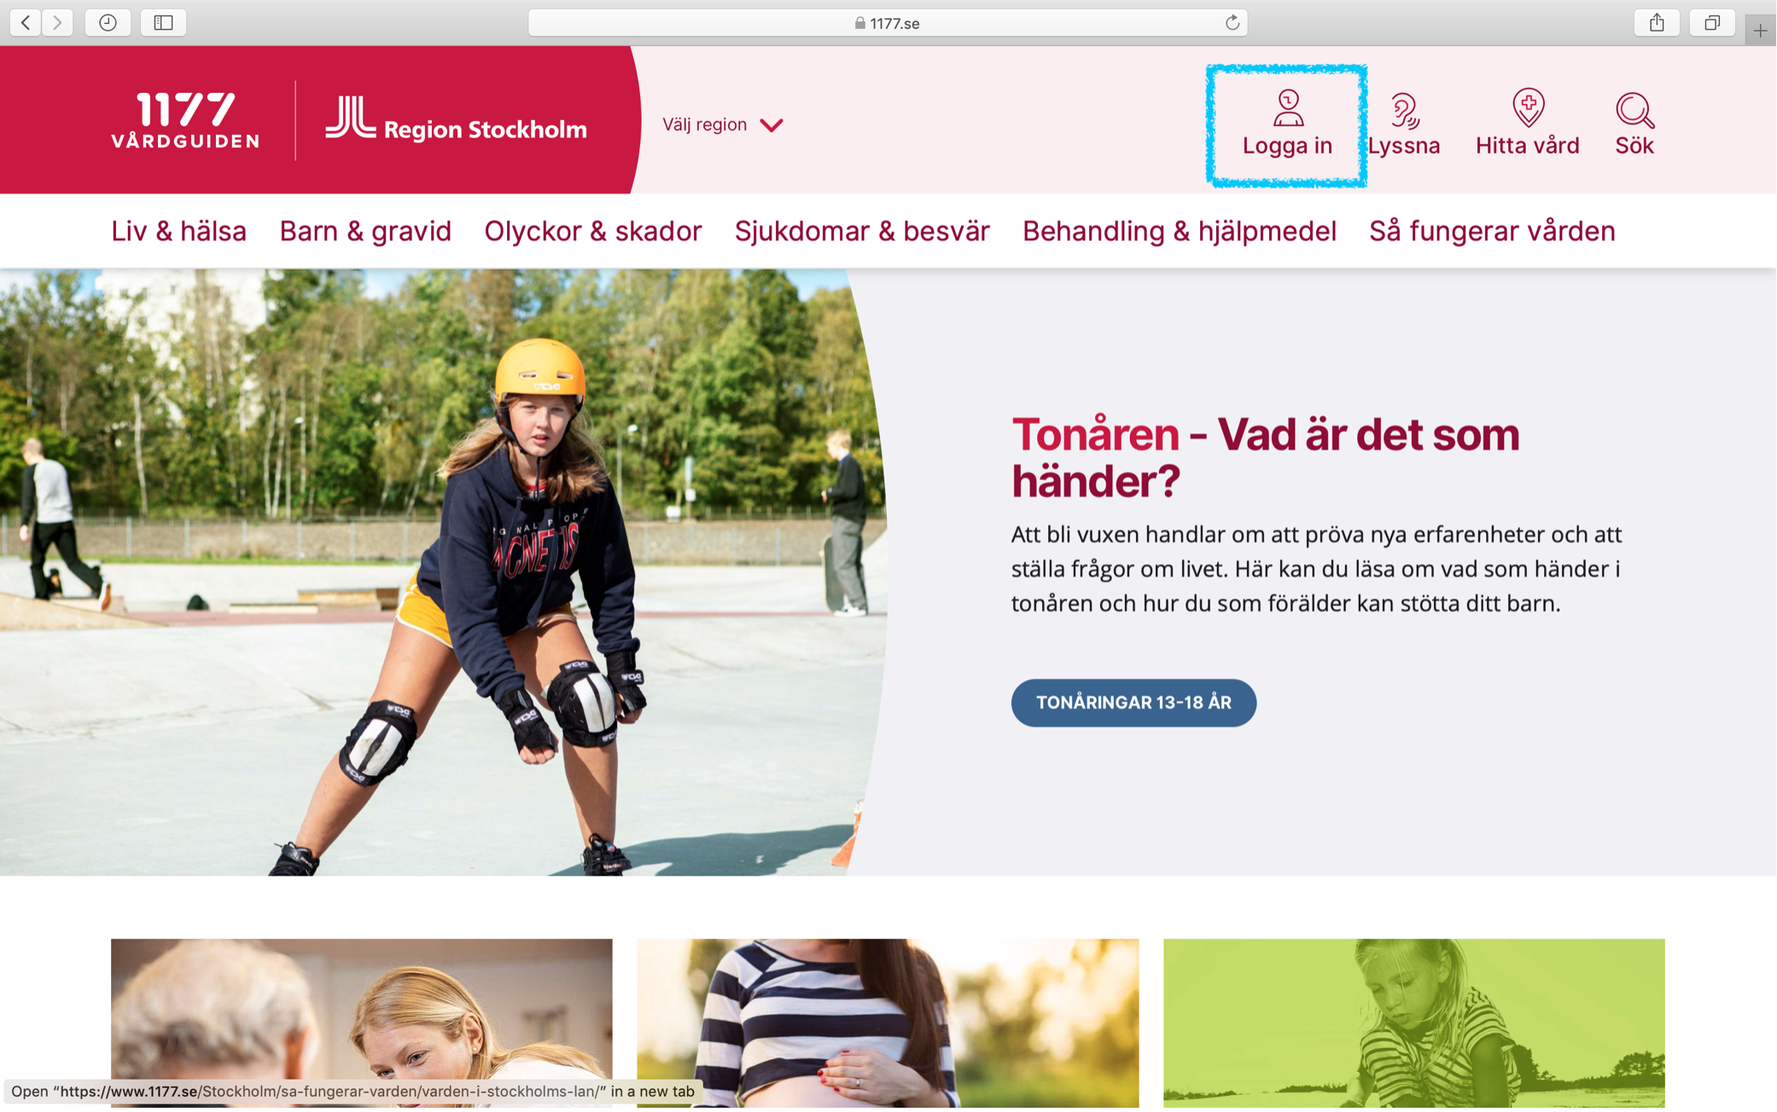
Task: Open the Behandling & hjälpmedel menu
Action: (1180, 231)
